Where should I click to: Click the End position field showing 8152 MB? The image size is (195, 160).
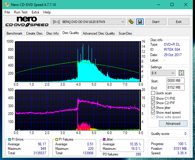pyautogui.click(x=175, y=87)
